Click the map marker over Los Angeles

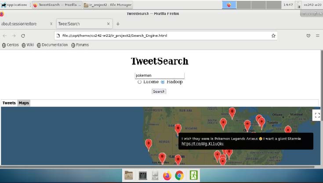(162, 158)
